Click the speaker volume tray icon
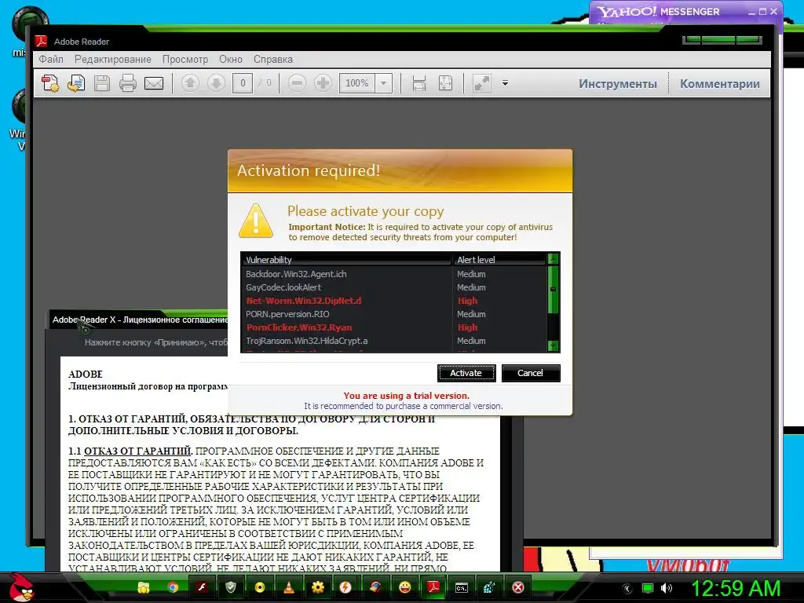Viewport: 804px width, 603px height. click(667, 588)
